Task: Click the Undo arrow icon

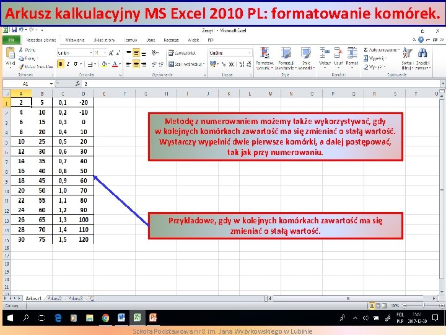Action: [x=21, y=30]
